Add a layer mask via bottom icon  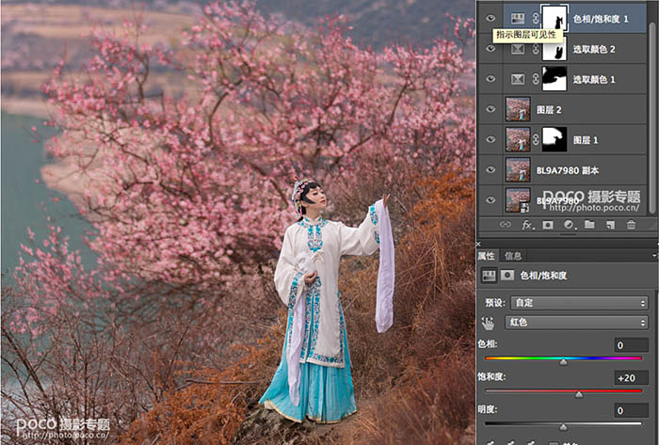coord(548,225)
